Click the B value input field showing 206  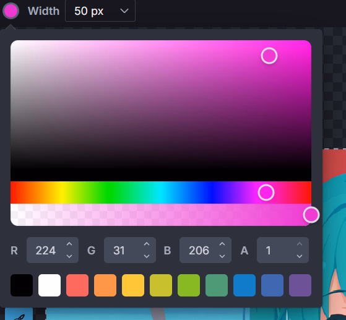click(x=205, y=250)
